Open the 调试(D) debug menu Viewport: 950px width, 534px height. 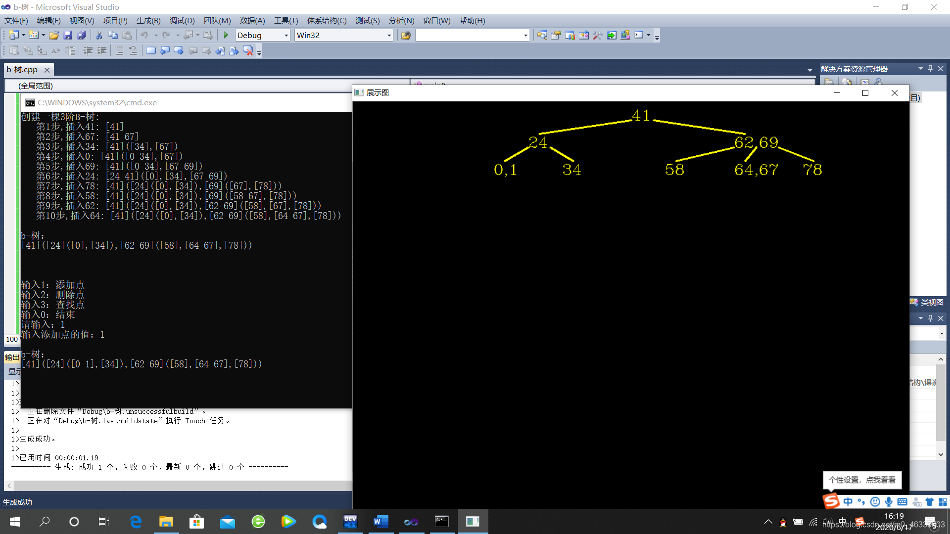click(182, 20)
